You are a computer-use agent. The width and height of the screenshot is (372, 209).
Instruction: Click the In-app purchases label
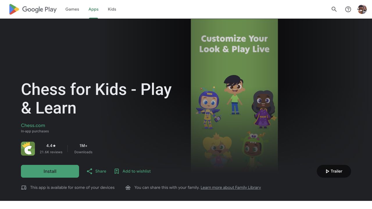point(35,131)
